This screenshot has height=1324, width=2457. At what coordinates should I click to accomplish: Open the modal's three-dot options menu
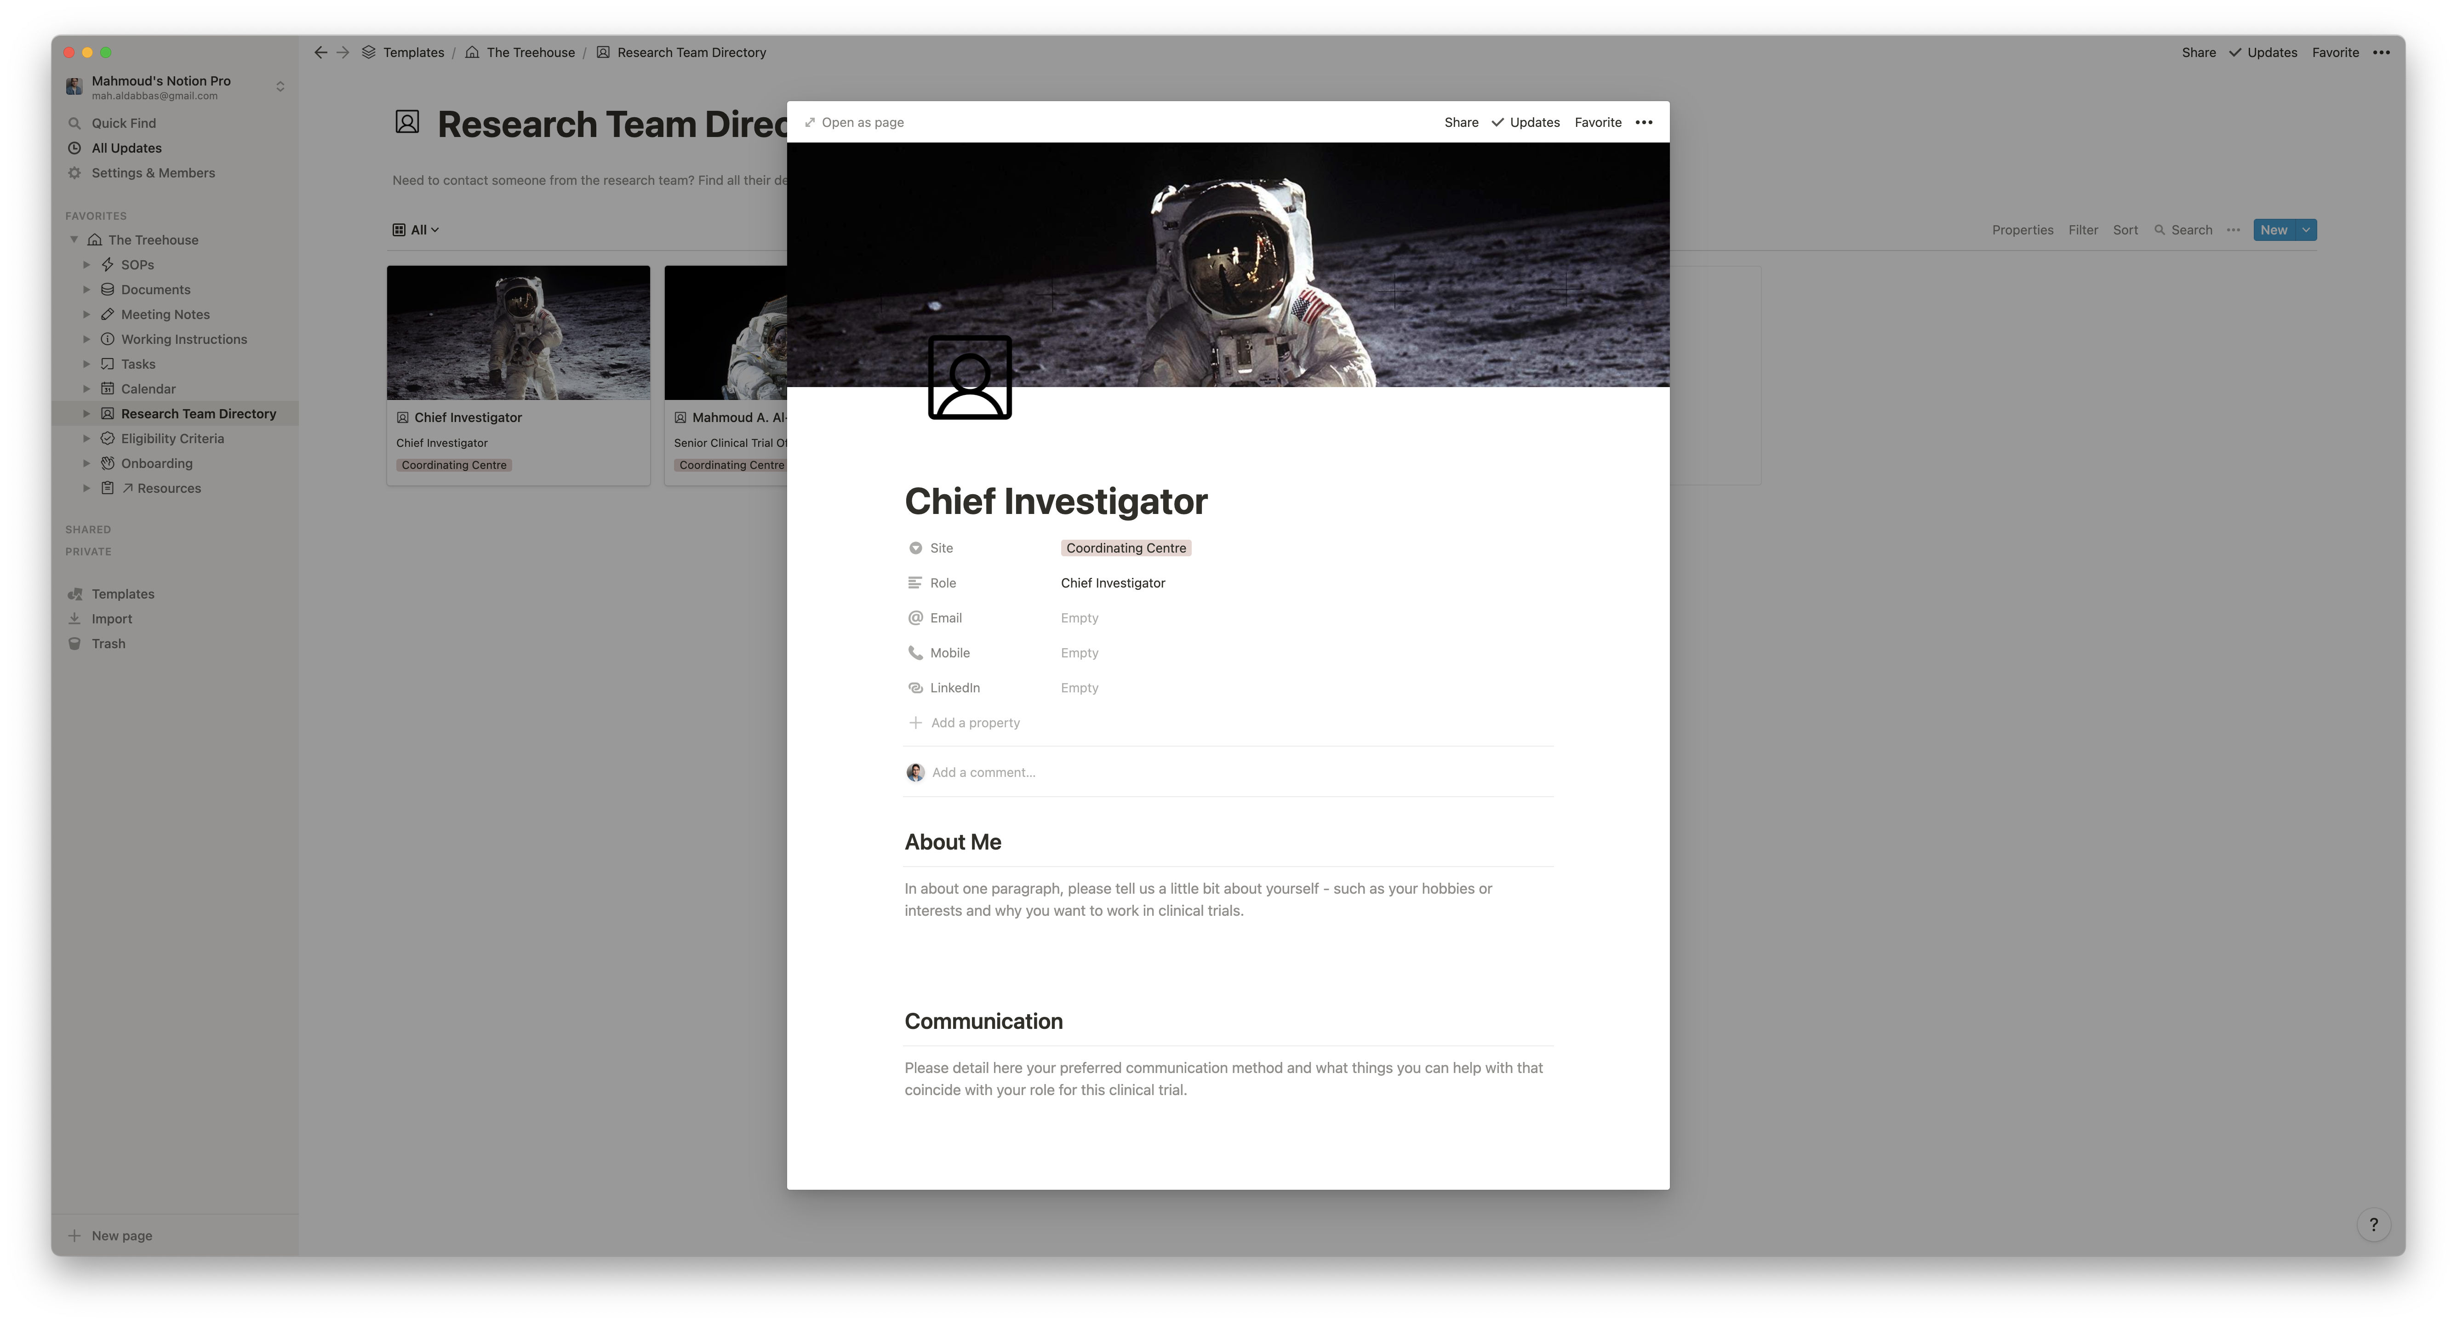click(1643, 122)
